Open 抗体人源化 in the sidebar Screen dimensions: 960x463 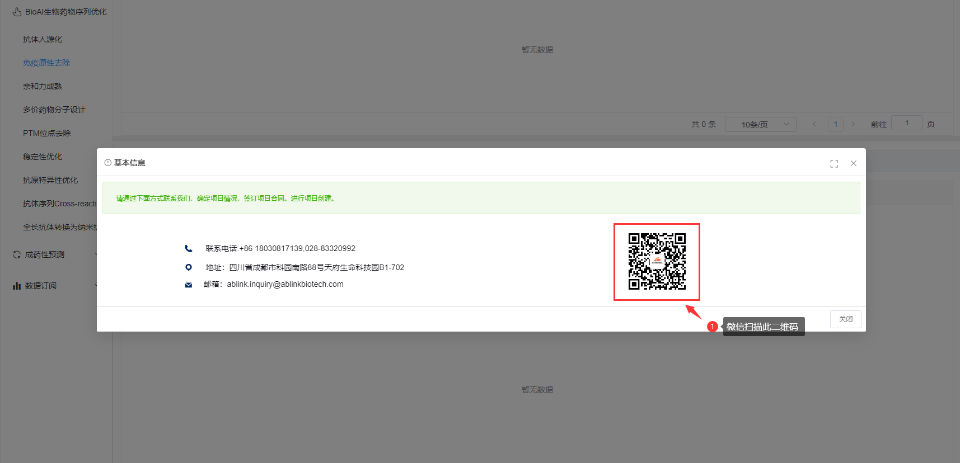43,39
